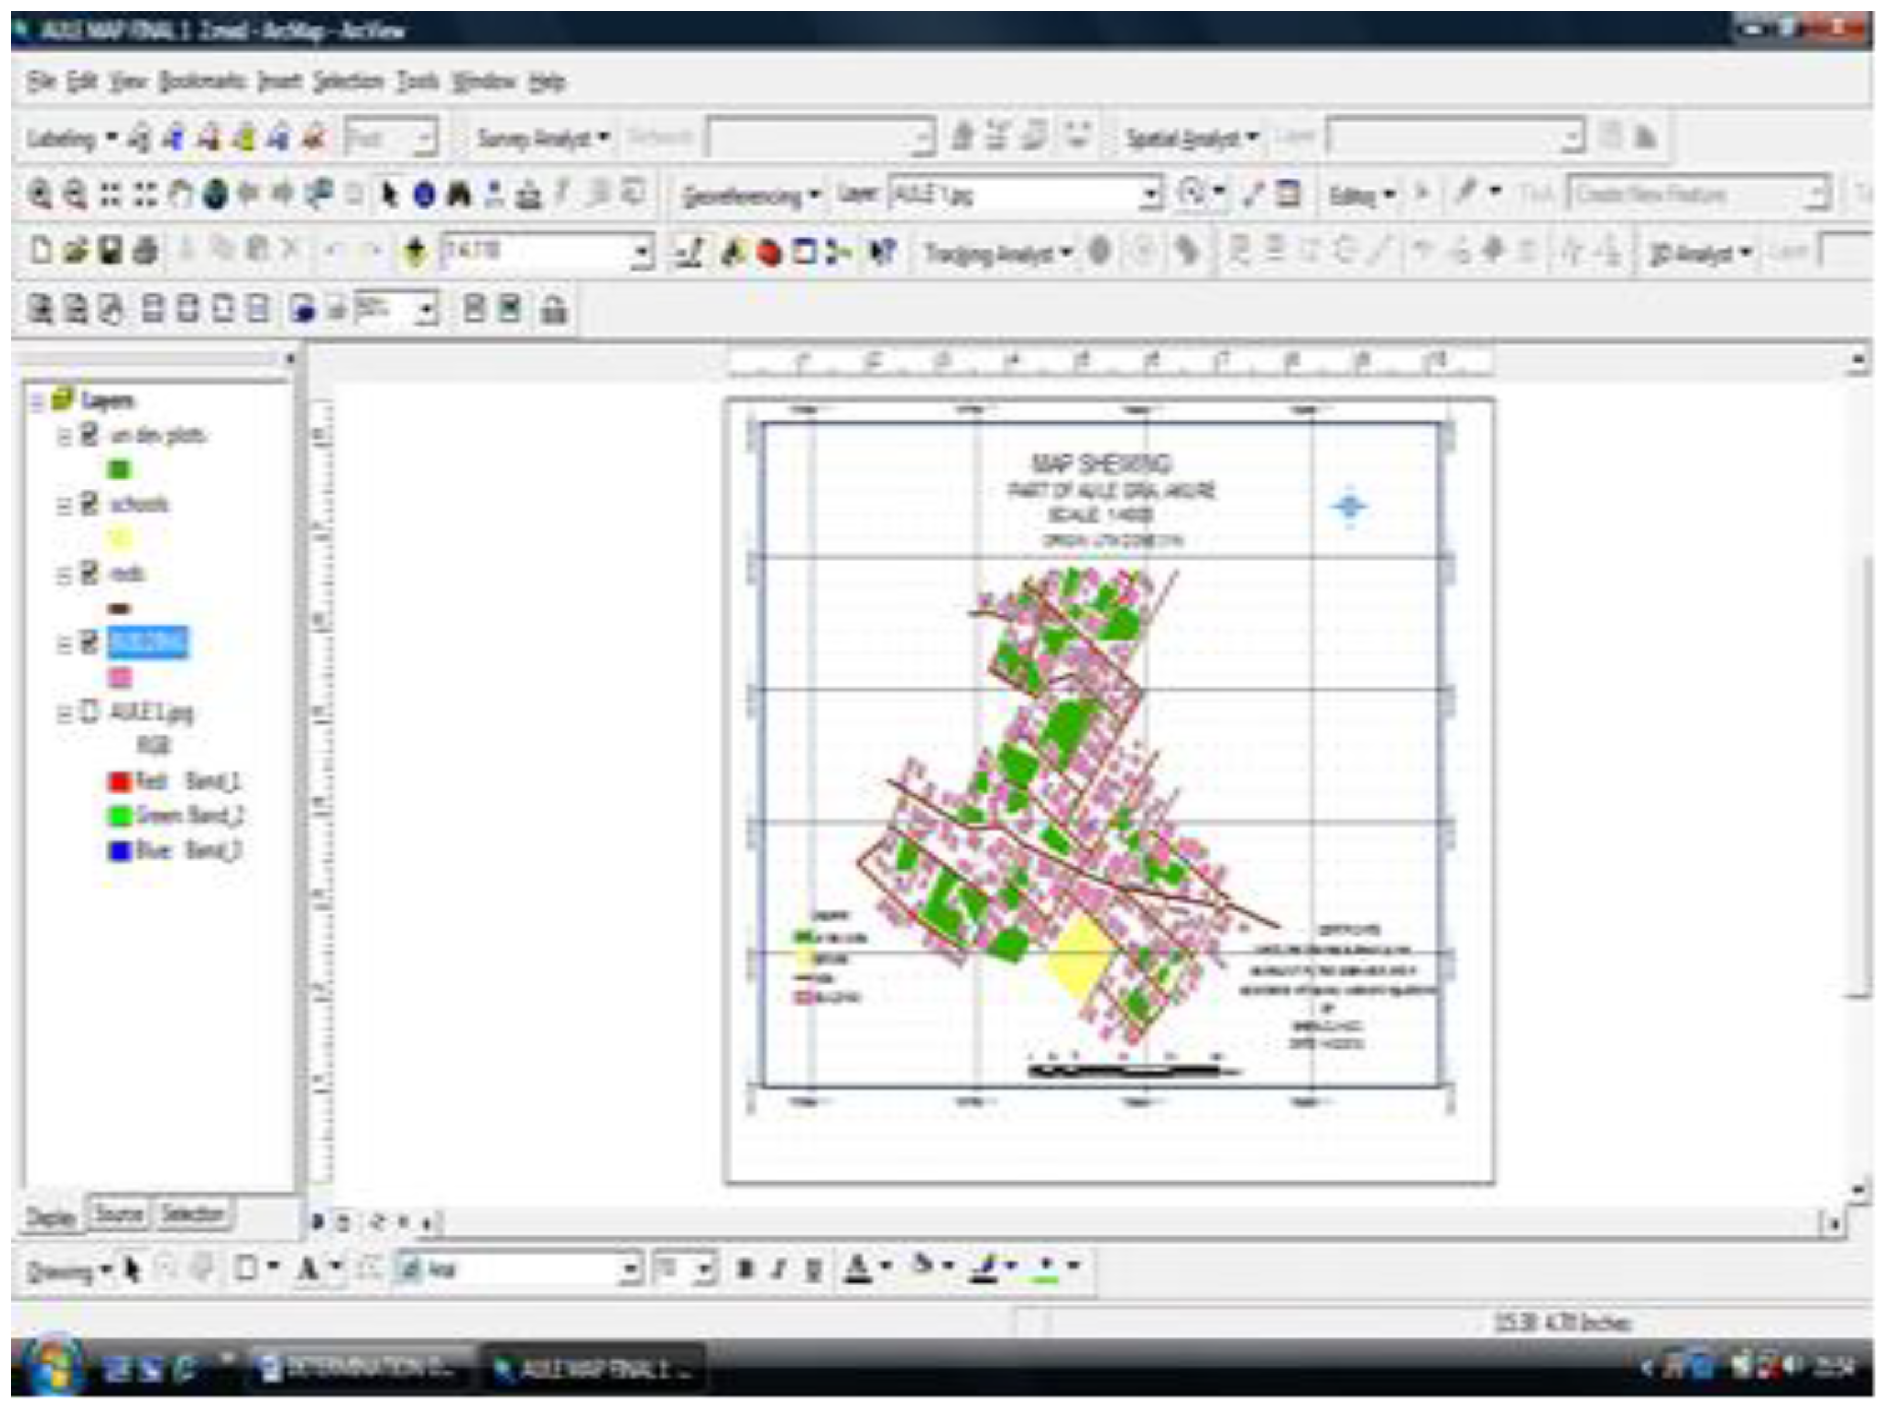Viewport: 1891px width, 1412px height.
Task: Click the Full Extent globe icon
Action: [215, 195]
